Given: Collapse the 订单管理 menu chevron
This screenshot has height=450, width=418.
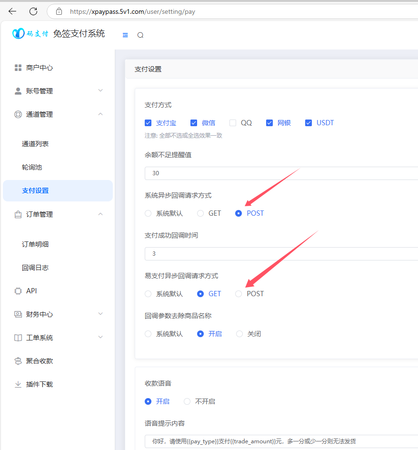Looking at the screenshot, I should click(100, 214).
